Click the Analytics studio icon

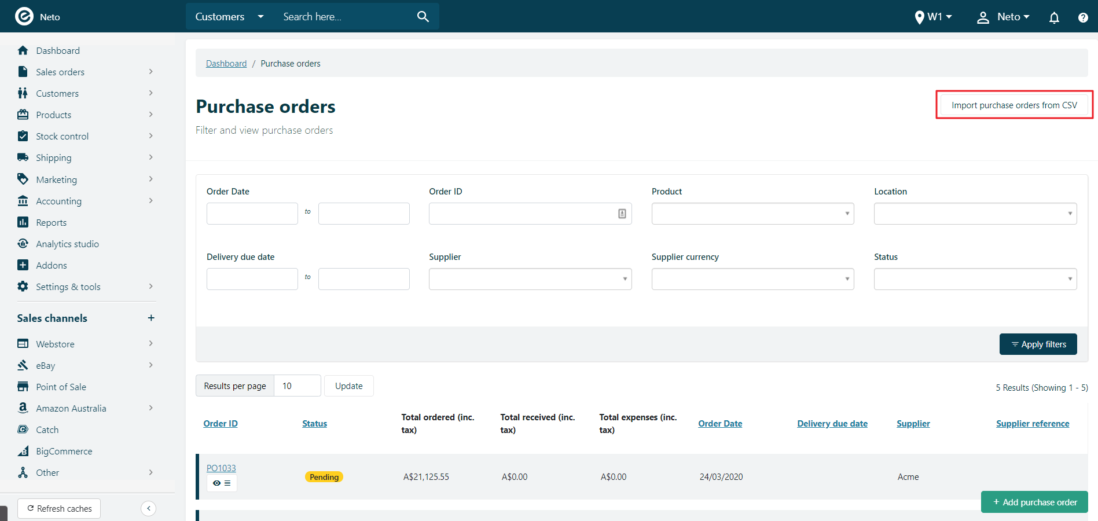(x=23, y=244)
